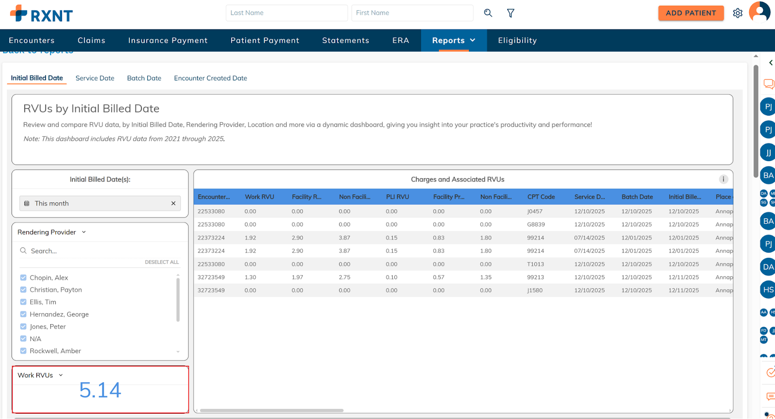Open the Encounter Created Date tab
The width and height of the screenshot is (775, 419).
coord(210,78)
